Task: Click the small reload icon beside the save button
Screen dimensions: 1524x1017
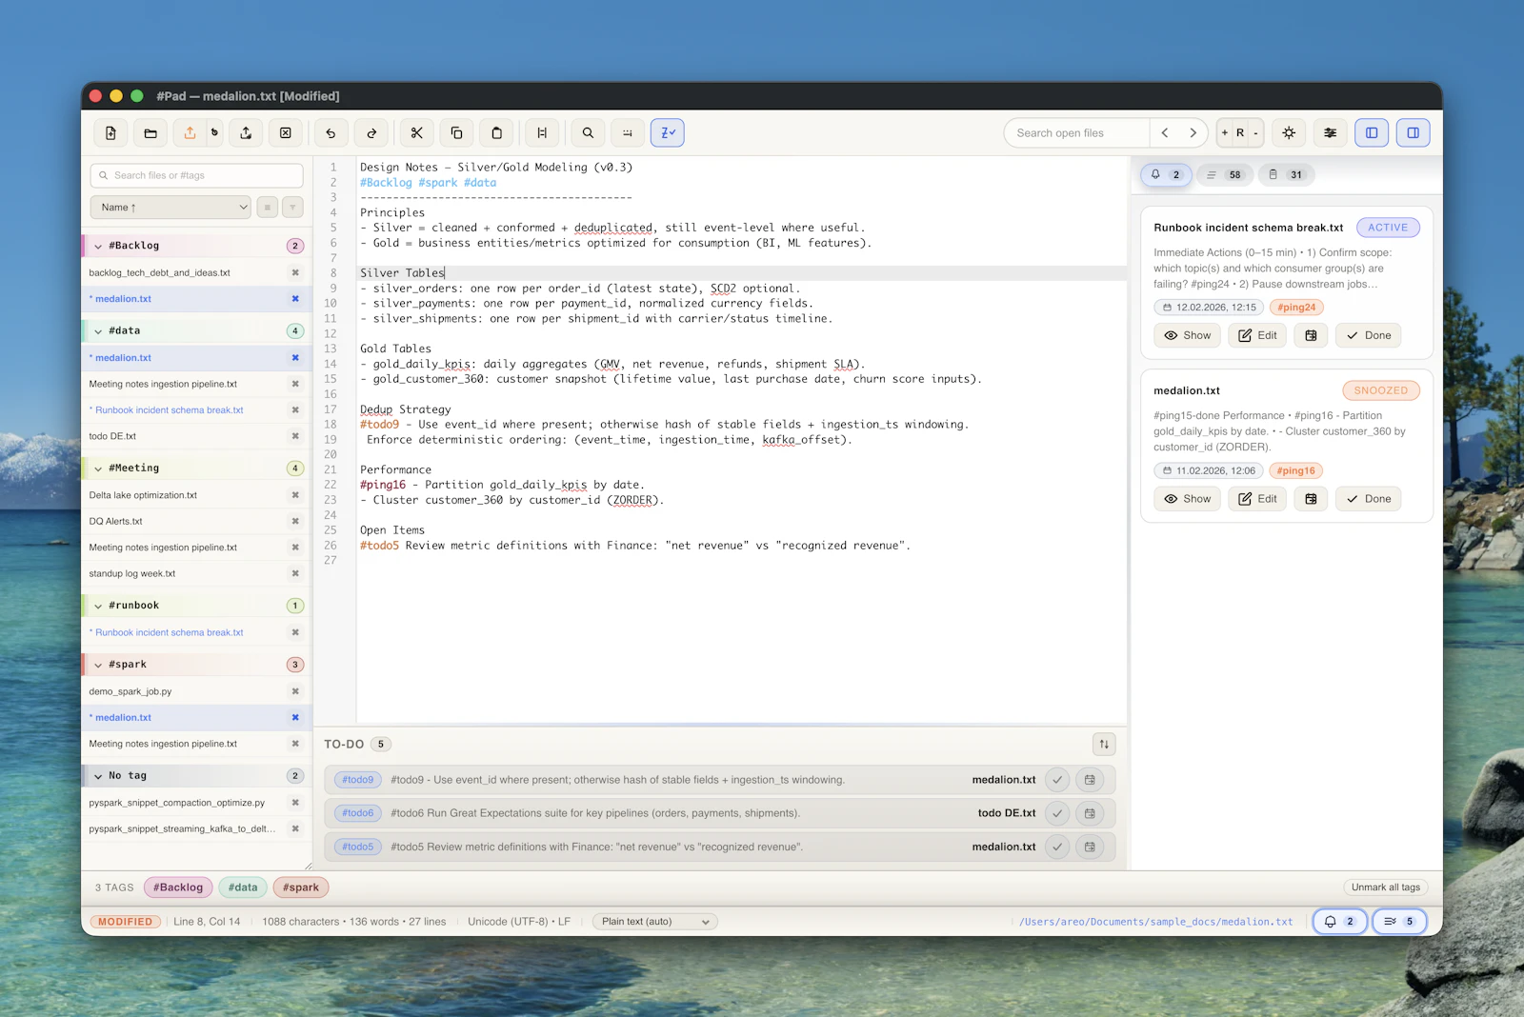Action: click(x=215, y=133)
